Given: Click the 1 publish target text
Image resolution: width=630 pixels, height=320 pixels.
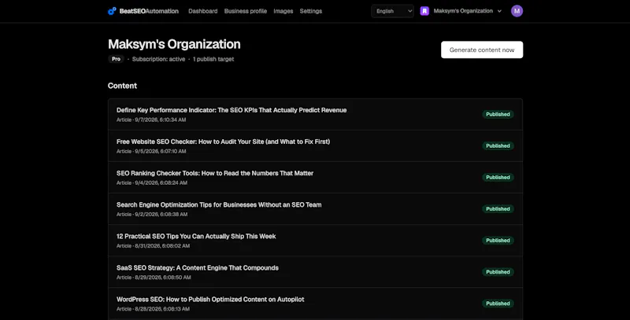Looking at the screenshot, I should pyautogui.click(x=213, y=59).
